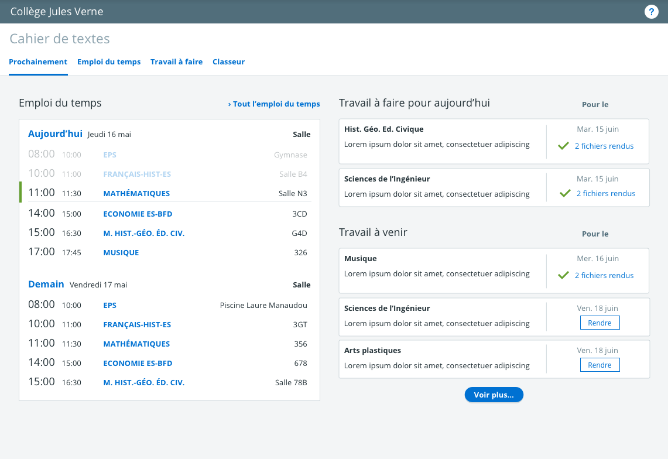The height and width of the screenshot is (459, 668).
Task: Open the Travail à faire tab
Action: click(x=176, y=62)
